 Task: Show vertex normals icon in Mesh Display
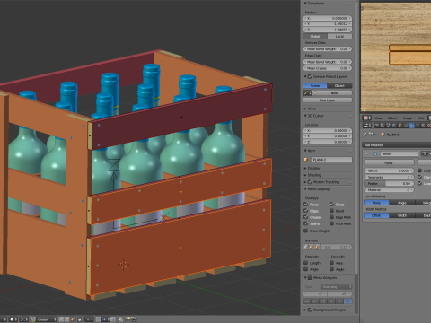tap(305, 247)
